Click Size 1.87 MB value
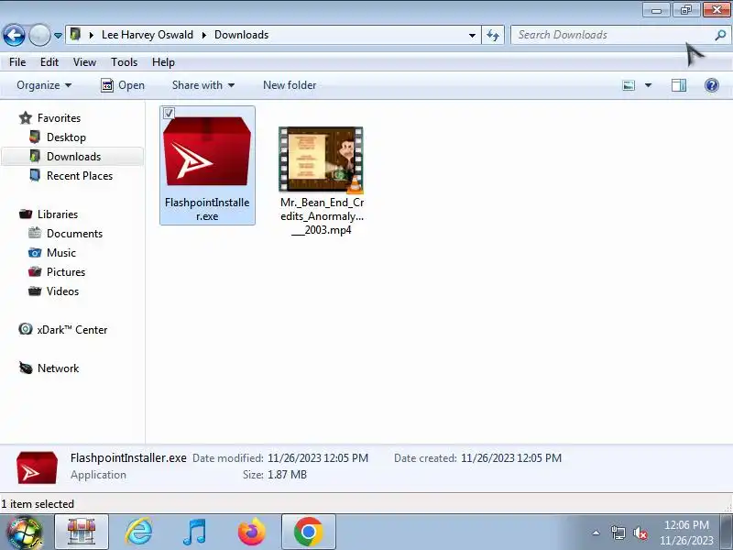The height and width of the screenshot is (550, 733). pos(287,474)
